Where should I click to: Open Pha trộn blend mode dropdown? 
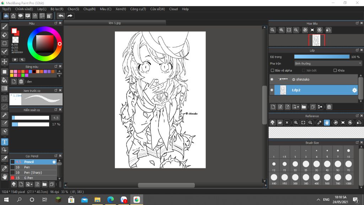tap(328, 63)
